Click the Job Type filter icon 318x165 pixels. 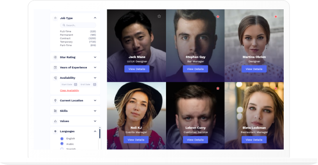55,18
